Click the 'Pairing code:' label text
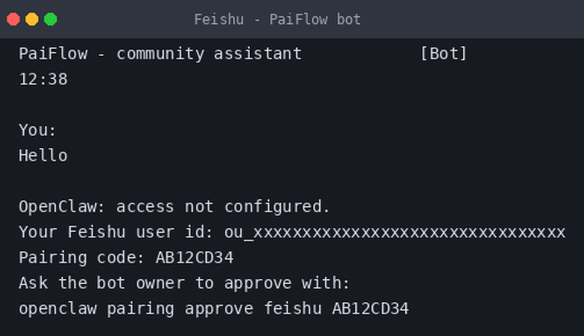The image size is (584, 336). coord(82,258)
